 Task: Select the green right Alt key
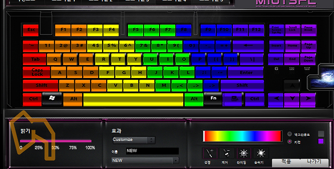[193, 99]
